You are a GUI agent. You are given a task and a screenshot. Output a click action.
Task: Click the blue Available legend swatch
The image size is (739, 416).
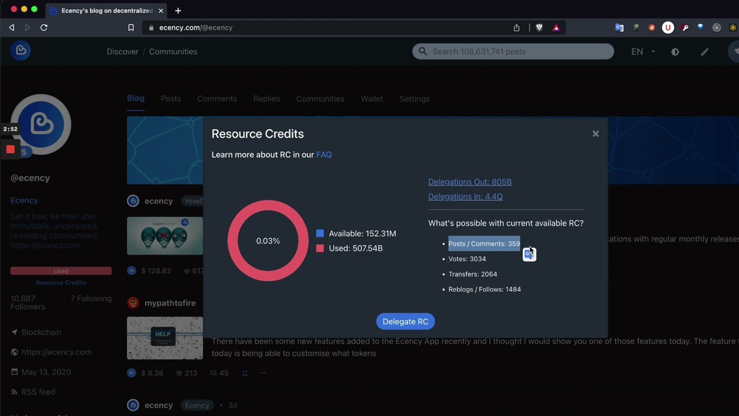click(x=320, y=233)
